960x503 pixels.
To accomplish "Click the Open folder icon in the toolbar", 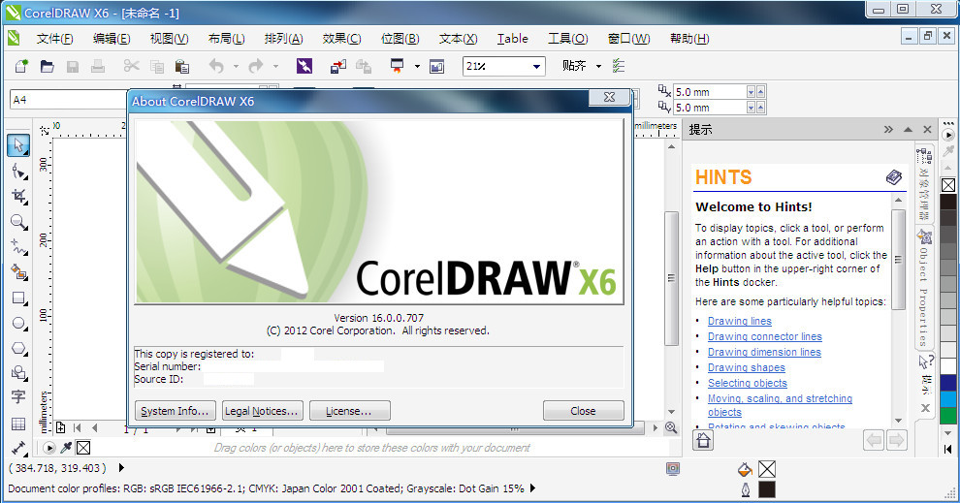I will tap(47, 67).
